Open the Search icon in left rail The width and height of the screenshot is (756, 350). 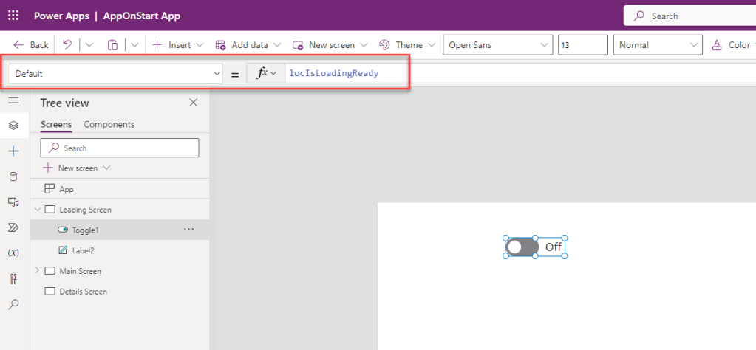[x=13, y=303]
